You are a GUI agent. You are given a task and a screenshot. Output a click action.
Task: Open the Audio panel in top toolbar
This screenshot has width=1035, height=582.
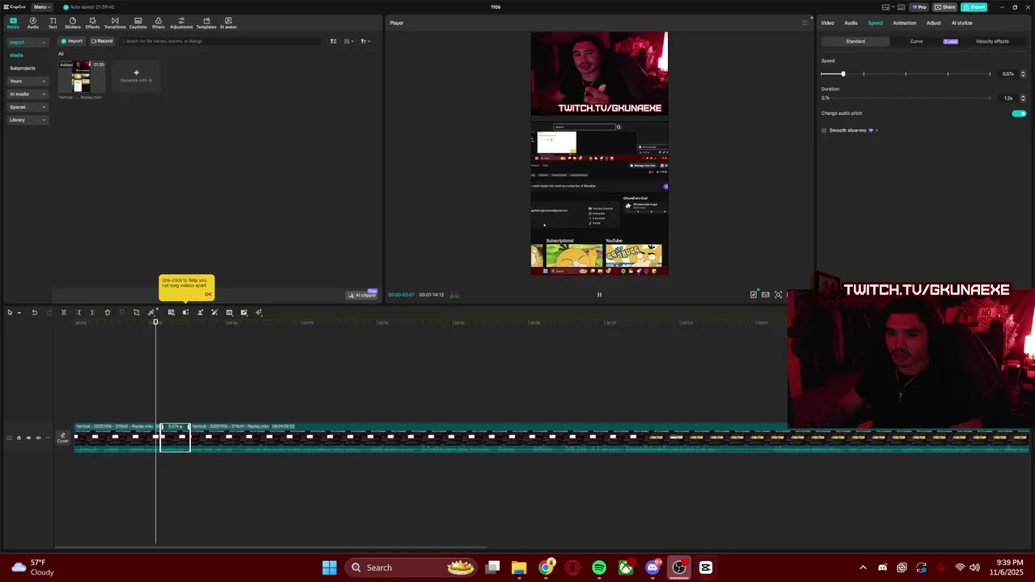[x=33, y=23]
